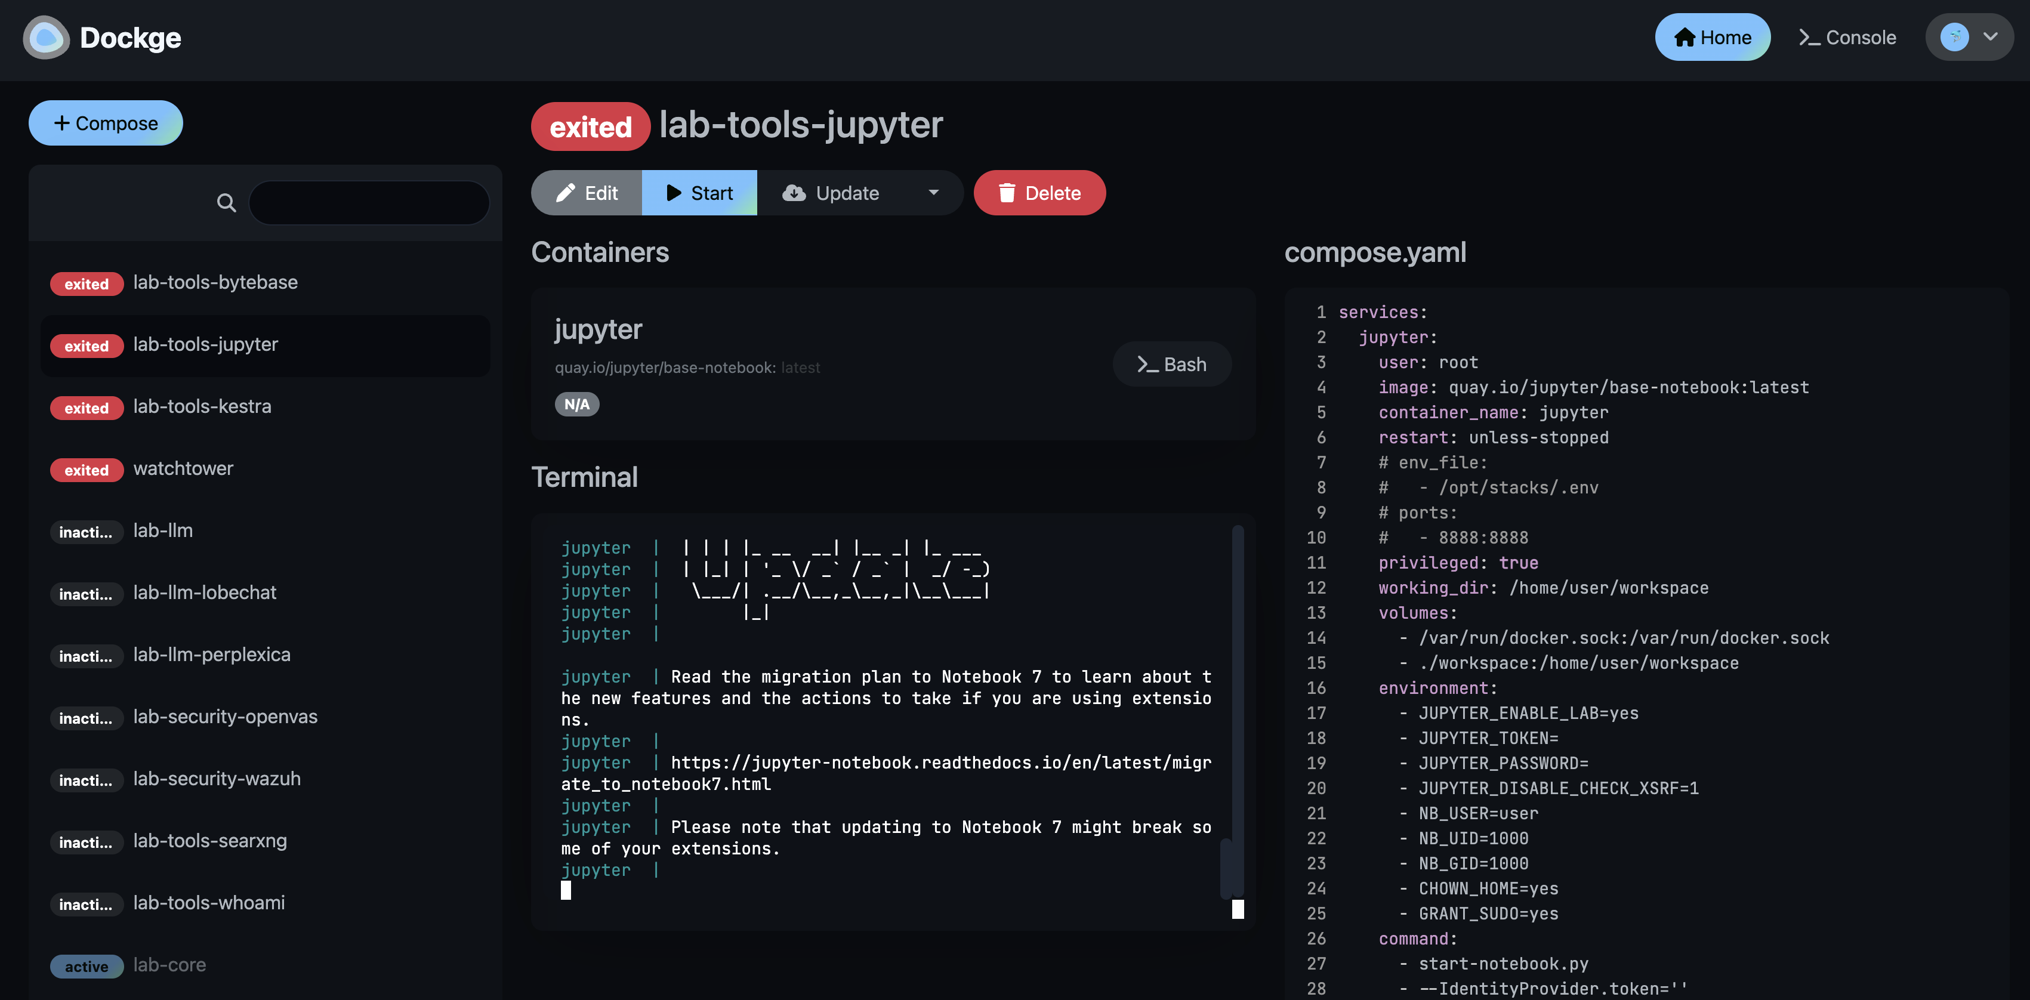Image resolution: width=2030 pixels, height=1000 pixels.
Task: Open the lab-llm stack
Action: pos(266,531)
